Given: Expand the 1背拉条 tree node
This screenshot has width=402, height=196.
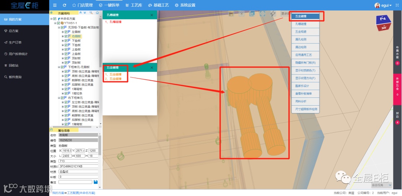Looking at the screenshot, I should pos(63,93).
